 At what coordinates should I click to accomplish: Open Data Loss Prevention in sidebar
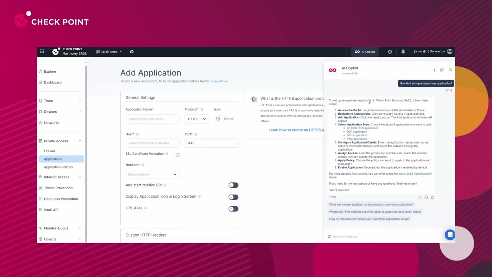61,199
